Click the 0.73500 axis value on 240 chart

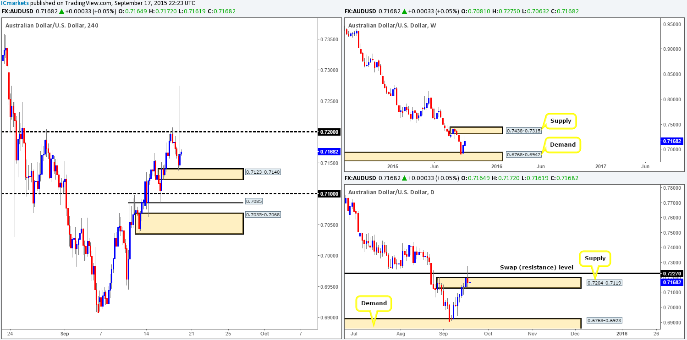tap(329, 39)
